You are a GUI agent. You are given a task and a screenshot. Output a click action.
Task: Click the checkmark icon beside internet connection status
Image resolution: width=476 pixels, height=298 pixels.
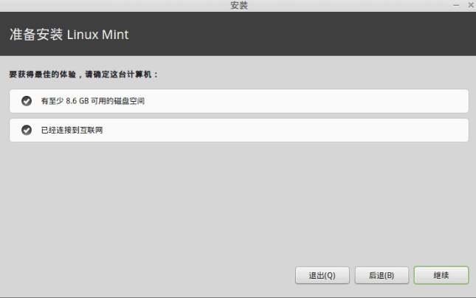27,130
